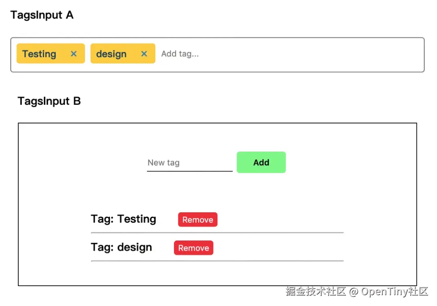Click Remove next to Tag: Testing
Viewport: 437px width, 306px height.
pyautogui.click(x=197, y=219)
